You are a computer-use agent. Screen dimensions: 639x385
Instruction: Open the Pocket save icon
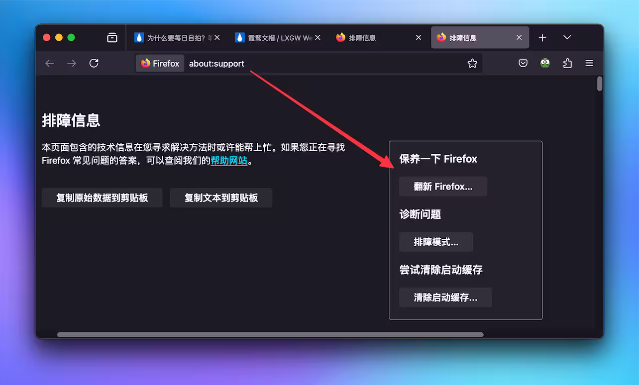tap(523, 63)
